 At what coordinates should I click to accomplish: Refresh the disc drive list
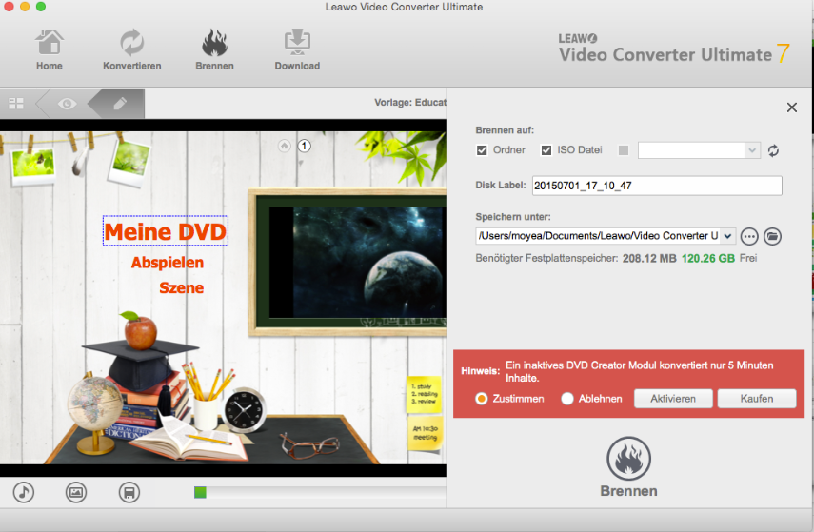click(x=773, y=150)
